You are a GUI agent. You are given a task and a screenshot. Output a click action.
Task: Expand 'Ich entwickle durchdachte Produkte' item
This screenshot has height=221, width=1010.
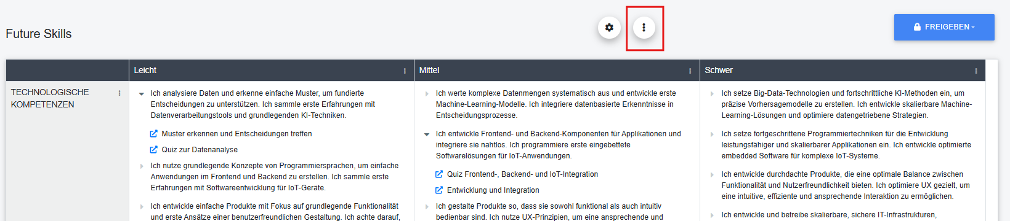pyautogui.click(x=713, y=175)
